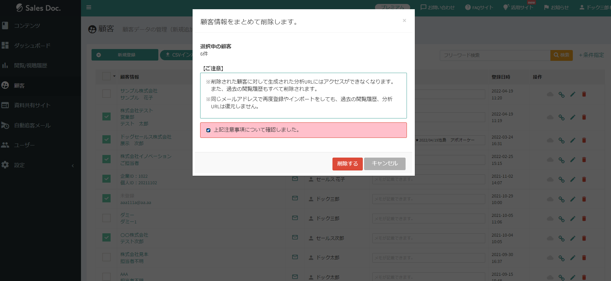Open the hamburger menu icon
The image size is (611, 281).
coord(89,7)
